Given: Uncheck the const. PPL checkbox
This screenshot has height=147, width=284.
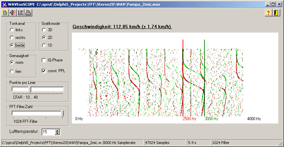Looking at the screenshot, I should (x=44, y=71).
